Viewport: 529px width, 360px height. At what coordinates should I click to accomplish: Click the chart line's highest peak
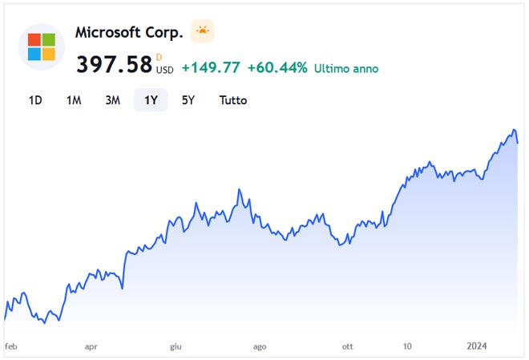(514, 129)
